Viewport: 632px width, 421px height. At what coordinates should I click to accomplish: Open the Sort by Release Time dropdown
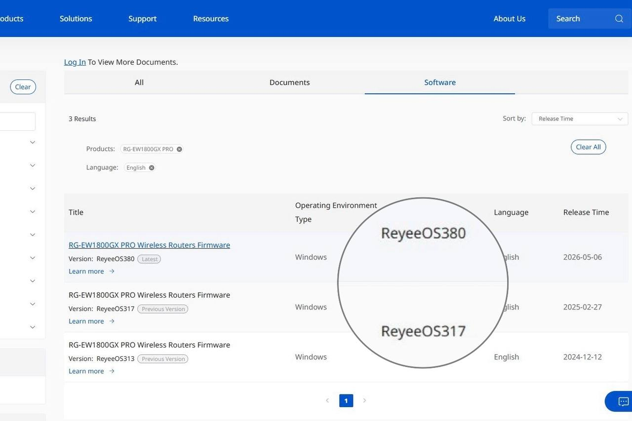tap(580, 119)
